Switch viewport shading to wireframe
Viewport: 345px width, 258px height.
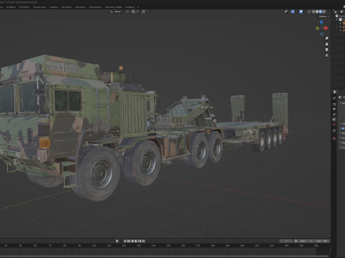(x=313, y=11)
